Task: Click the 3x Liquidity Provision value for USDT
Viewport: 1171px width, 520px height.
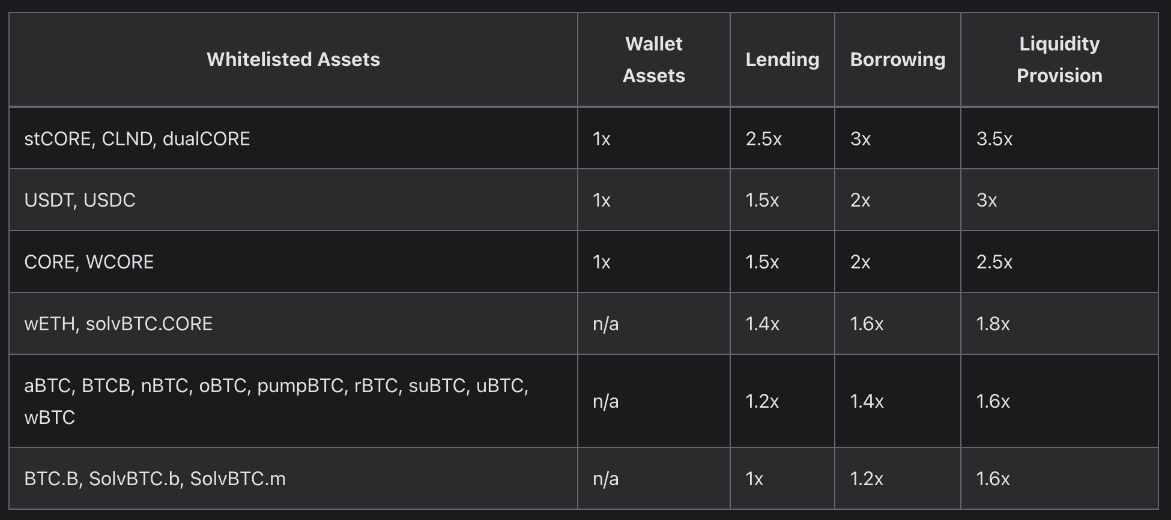Action: tap(987, 200)
